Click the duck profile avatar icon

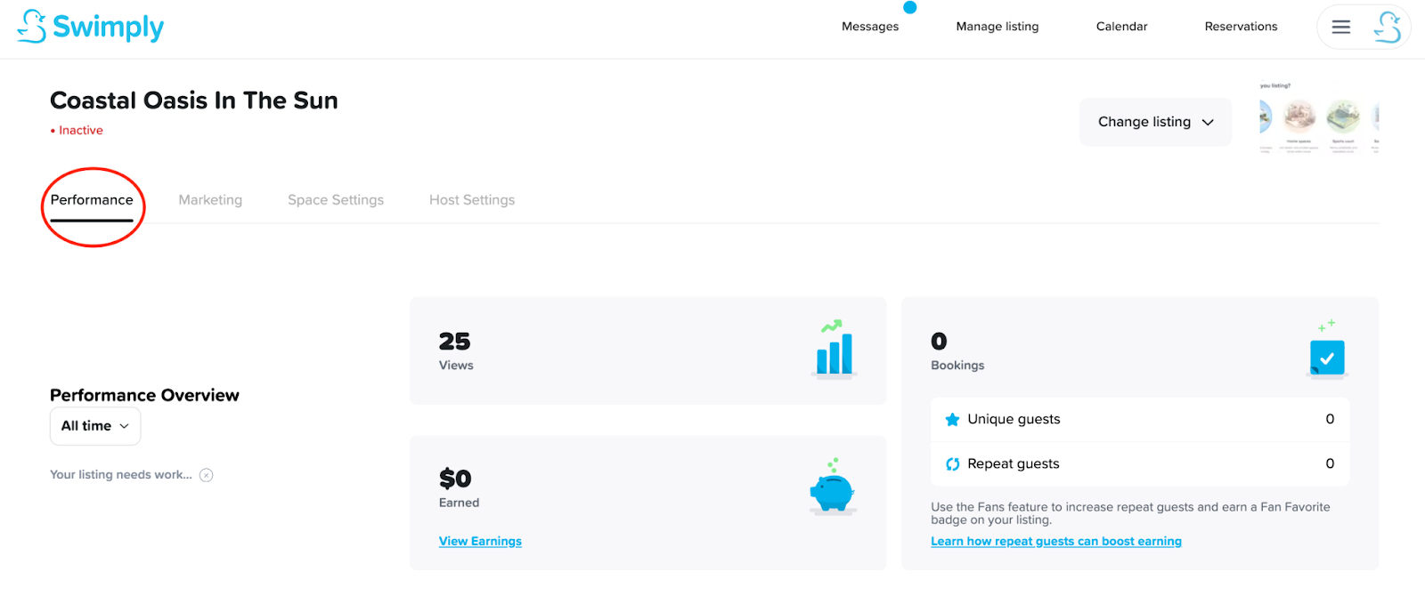[1387, 27]
